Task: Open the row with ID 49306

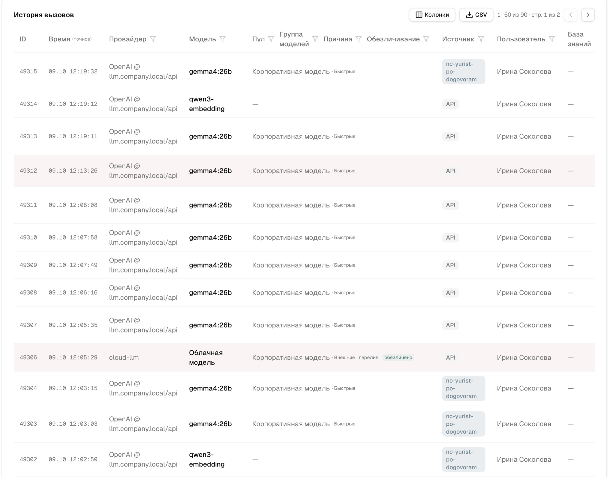Action: (304, 357)
